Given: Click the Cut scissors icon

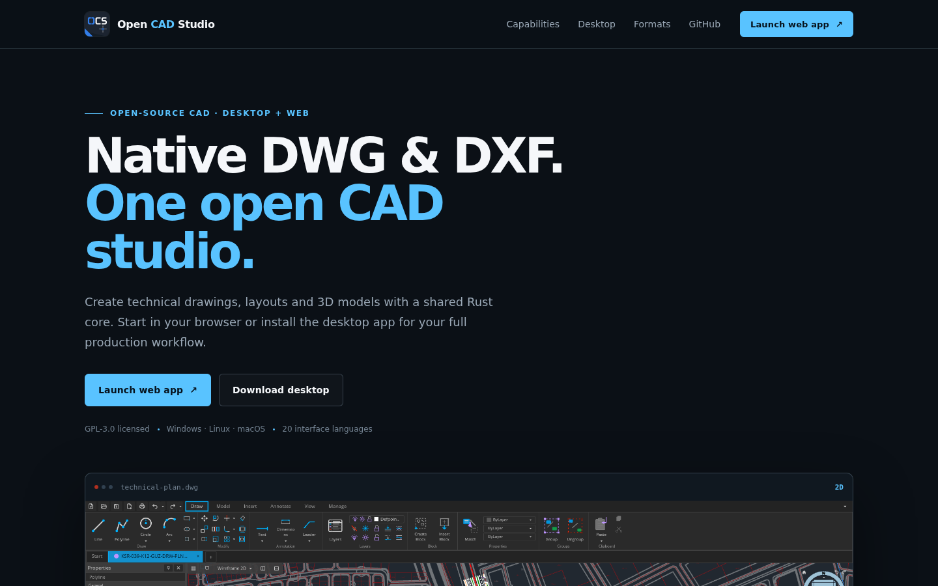Looking at the screenshot, I should tap(619, 530).
